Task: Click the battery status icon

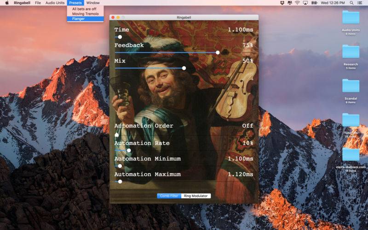Action: pos(314,3)
